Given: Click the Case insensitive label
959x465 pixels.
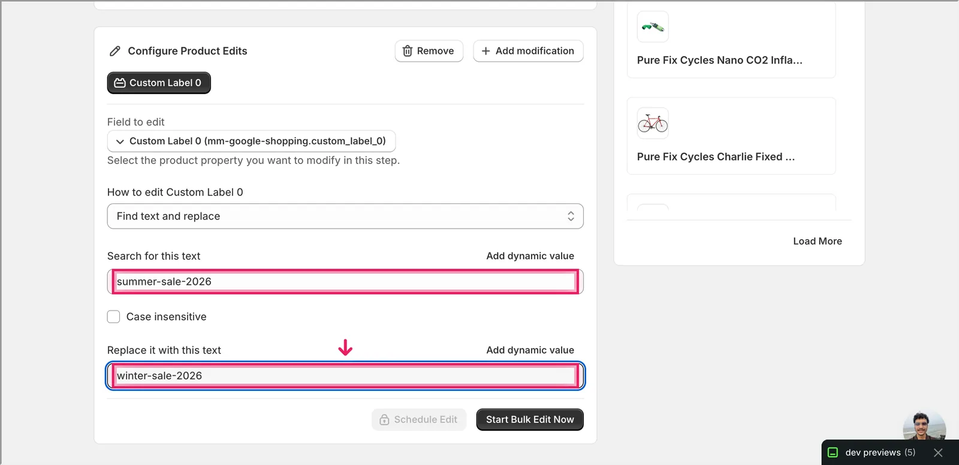Looking at the screenshot, I should [167, 317].
